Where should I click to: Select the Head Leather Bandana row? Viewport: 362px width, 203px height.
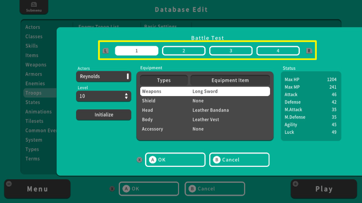point(204,110)
